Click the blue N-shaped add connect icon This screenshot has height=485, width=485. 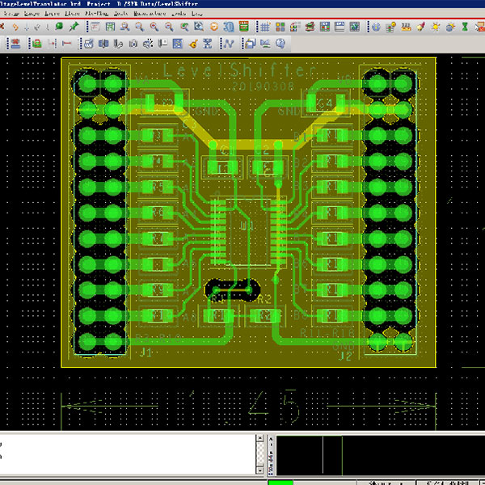click(x=229, y=44)
